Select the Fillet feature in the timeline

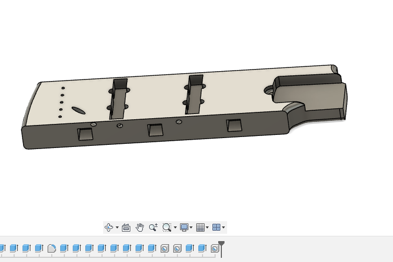click(x=52, y=248)
